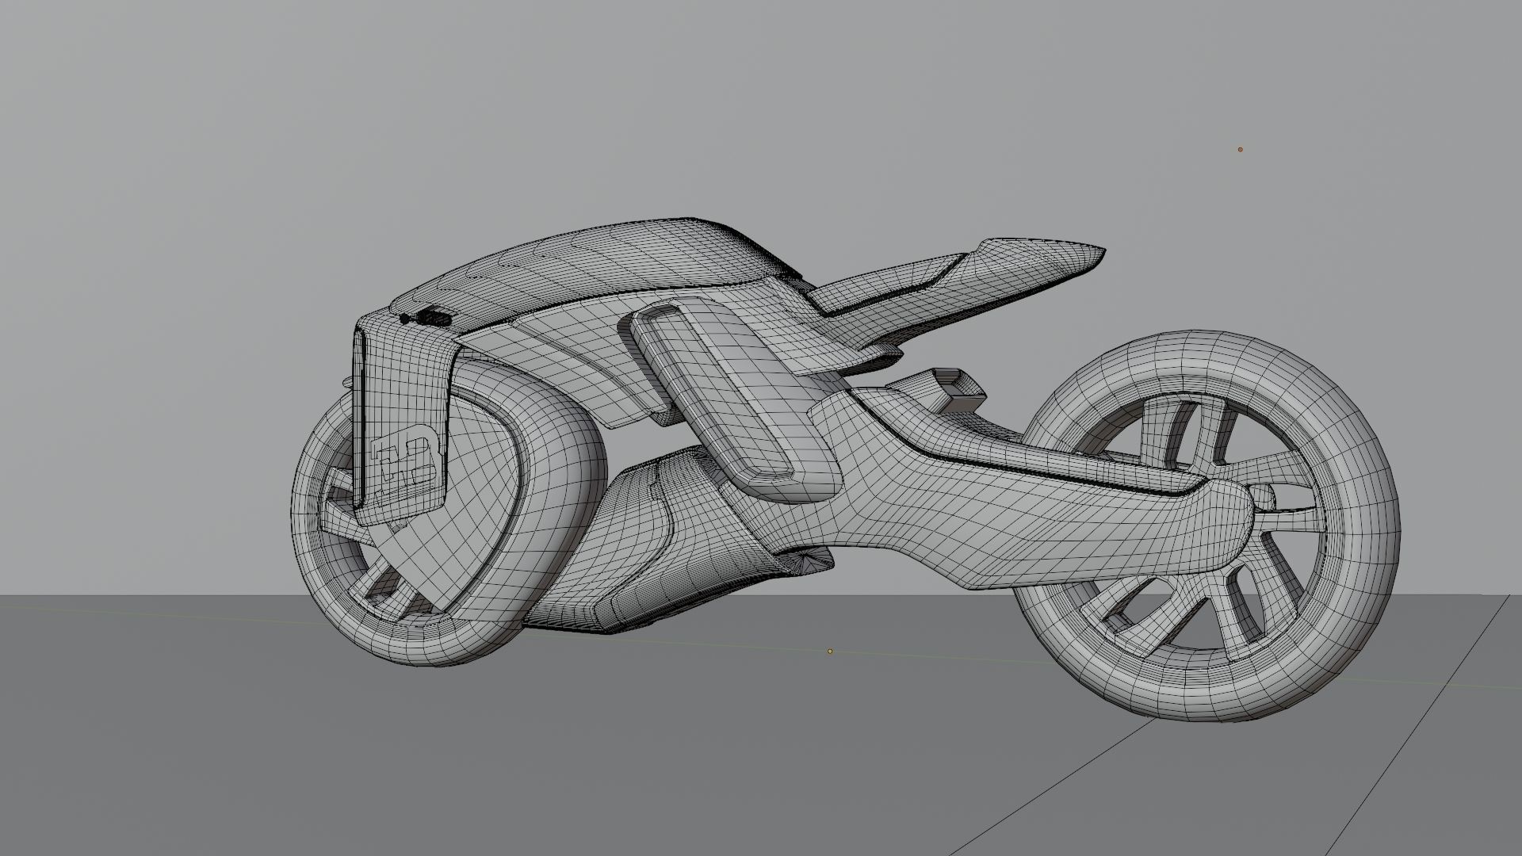Click the embossed logo on front fork panel
The height and width of the screenshot is (856, 1522).
406,466
